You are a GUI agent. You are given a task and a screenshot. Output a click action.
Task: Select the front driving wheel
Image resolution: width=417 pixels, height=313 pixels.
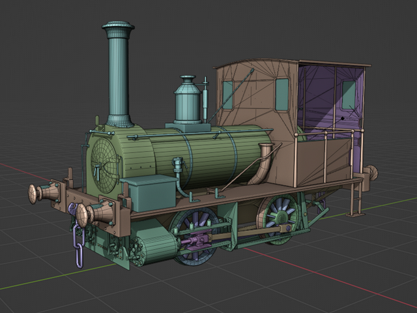point(194,233)
